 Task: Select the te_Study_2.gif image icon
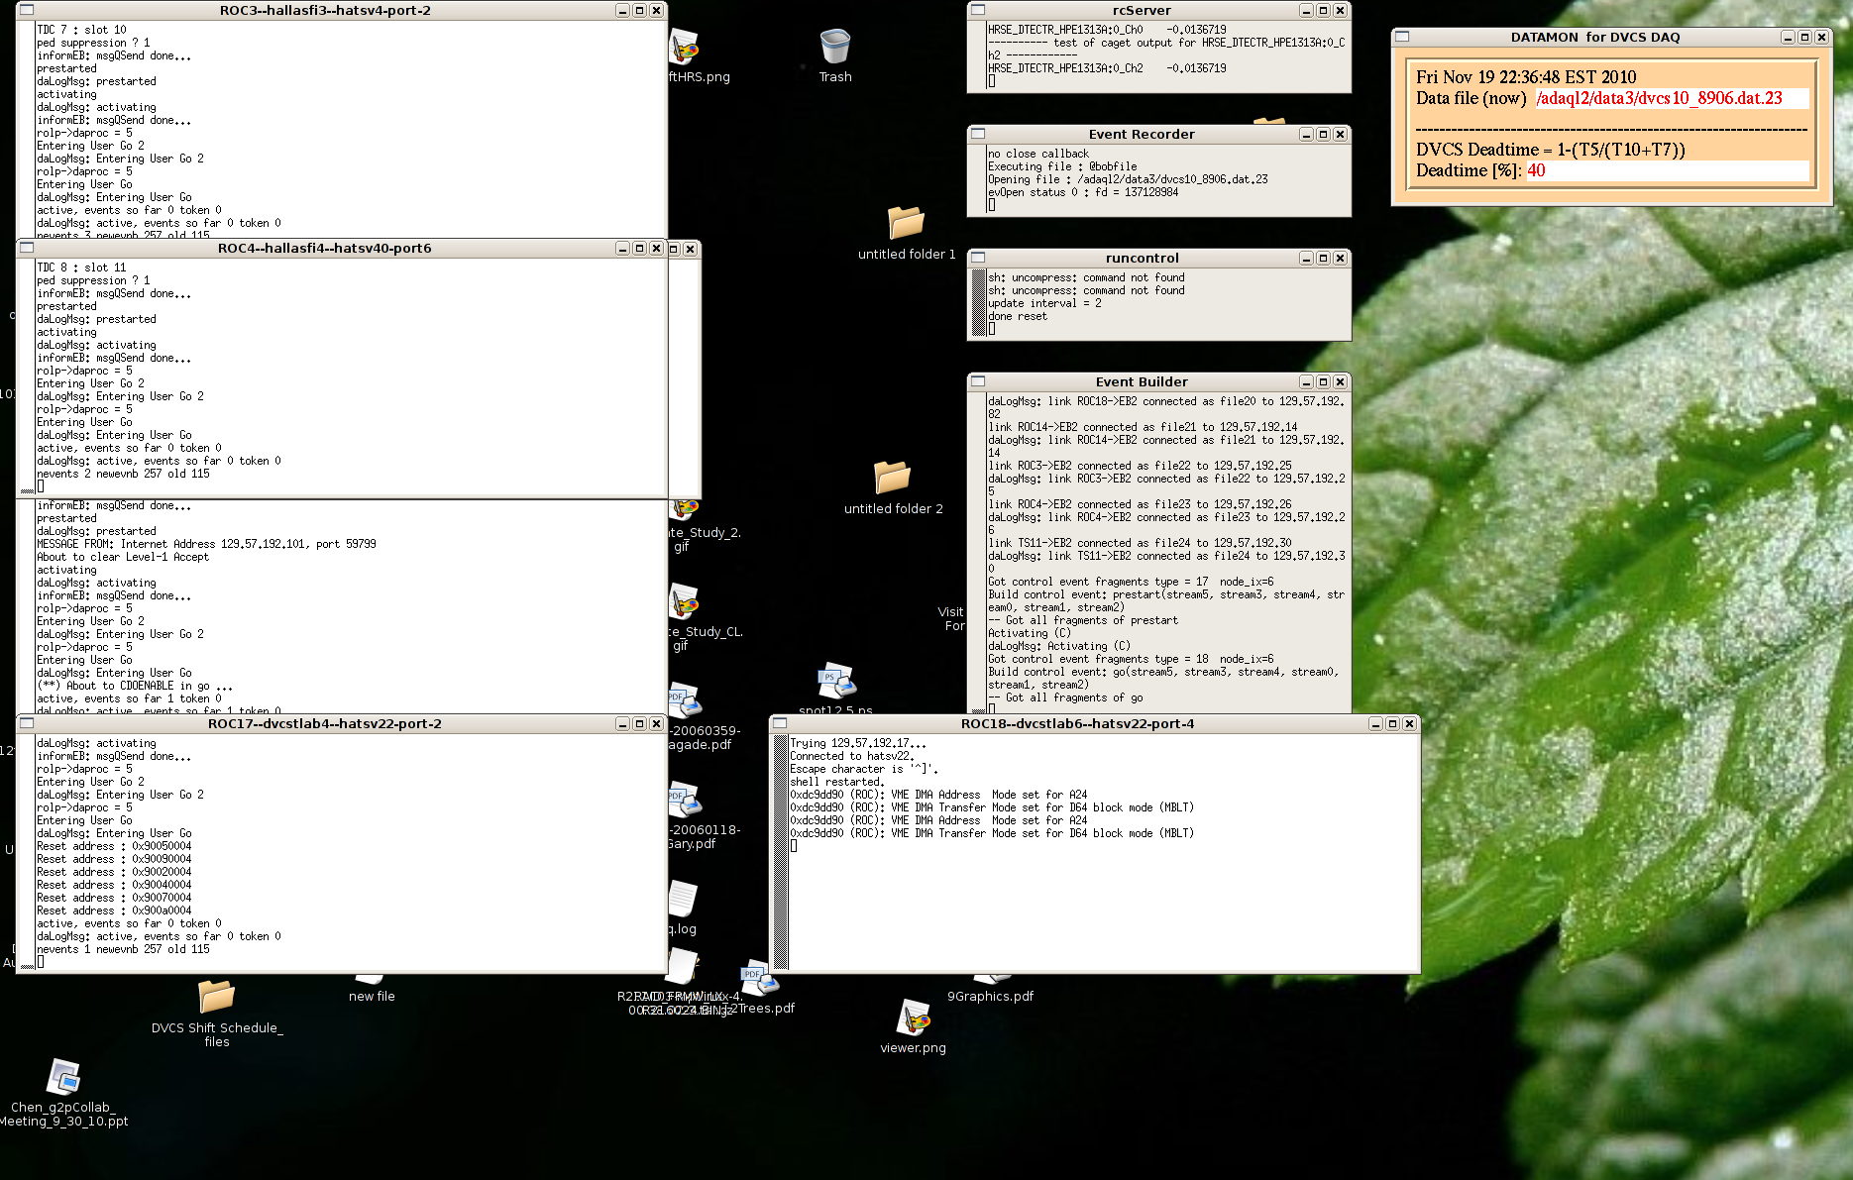685,511
